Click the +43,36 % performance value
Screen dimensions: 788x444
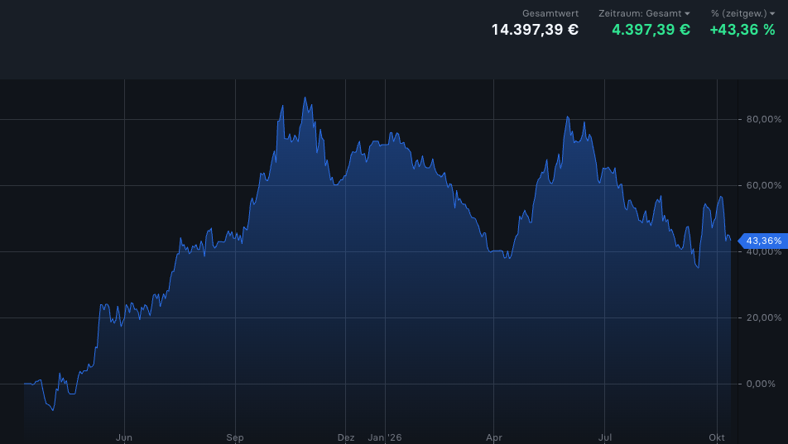click(x=742, y=30)
